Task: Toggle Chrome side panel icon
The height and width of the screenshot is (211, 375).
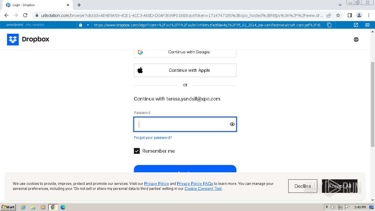Action: [350, 15]
